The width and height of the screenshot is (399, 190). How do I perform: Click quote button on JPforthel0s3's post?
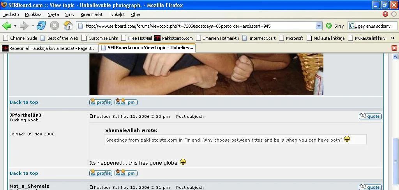click(x=370, y=116)
